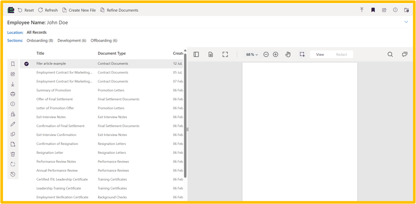Open the search magnifier in document viewer
Viewport: 416px width, 204px height.
click(390, 54)
